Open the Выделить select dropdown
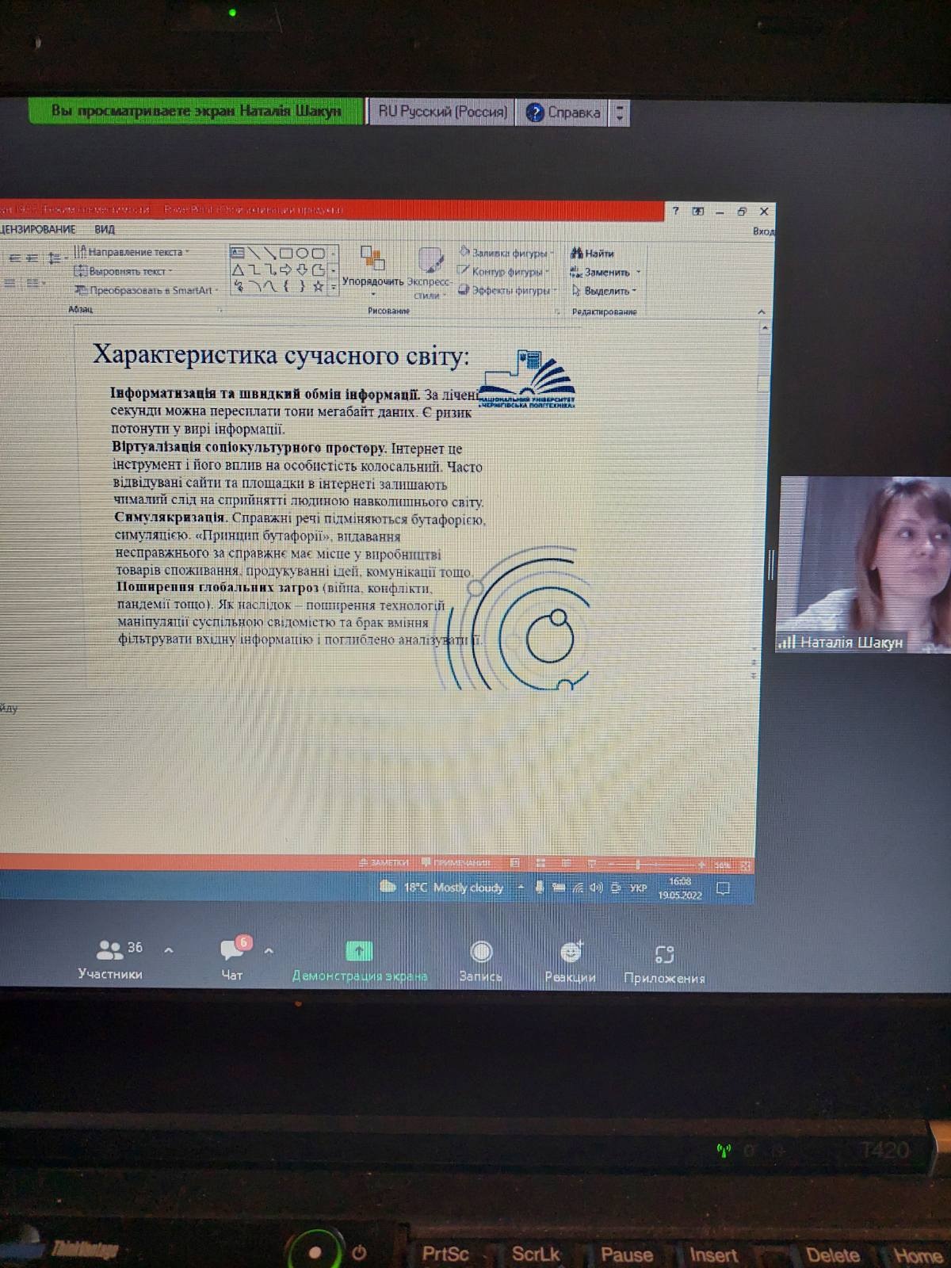Image resolution: width=951 pixels, height=1268 pixels. [x=604, y=291]
